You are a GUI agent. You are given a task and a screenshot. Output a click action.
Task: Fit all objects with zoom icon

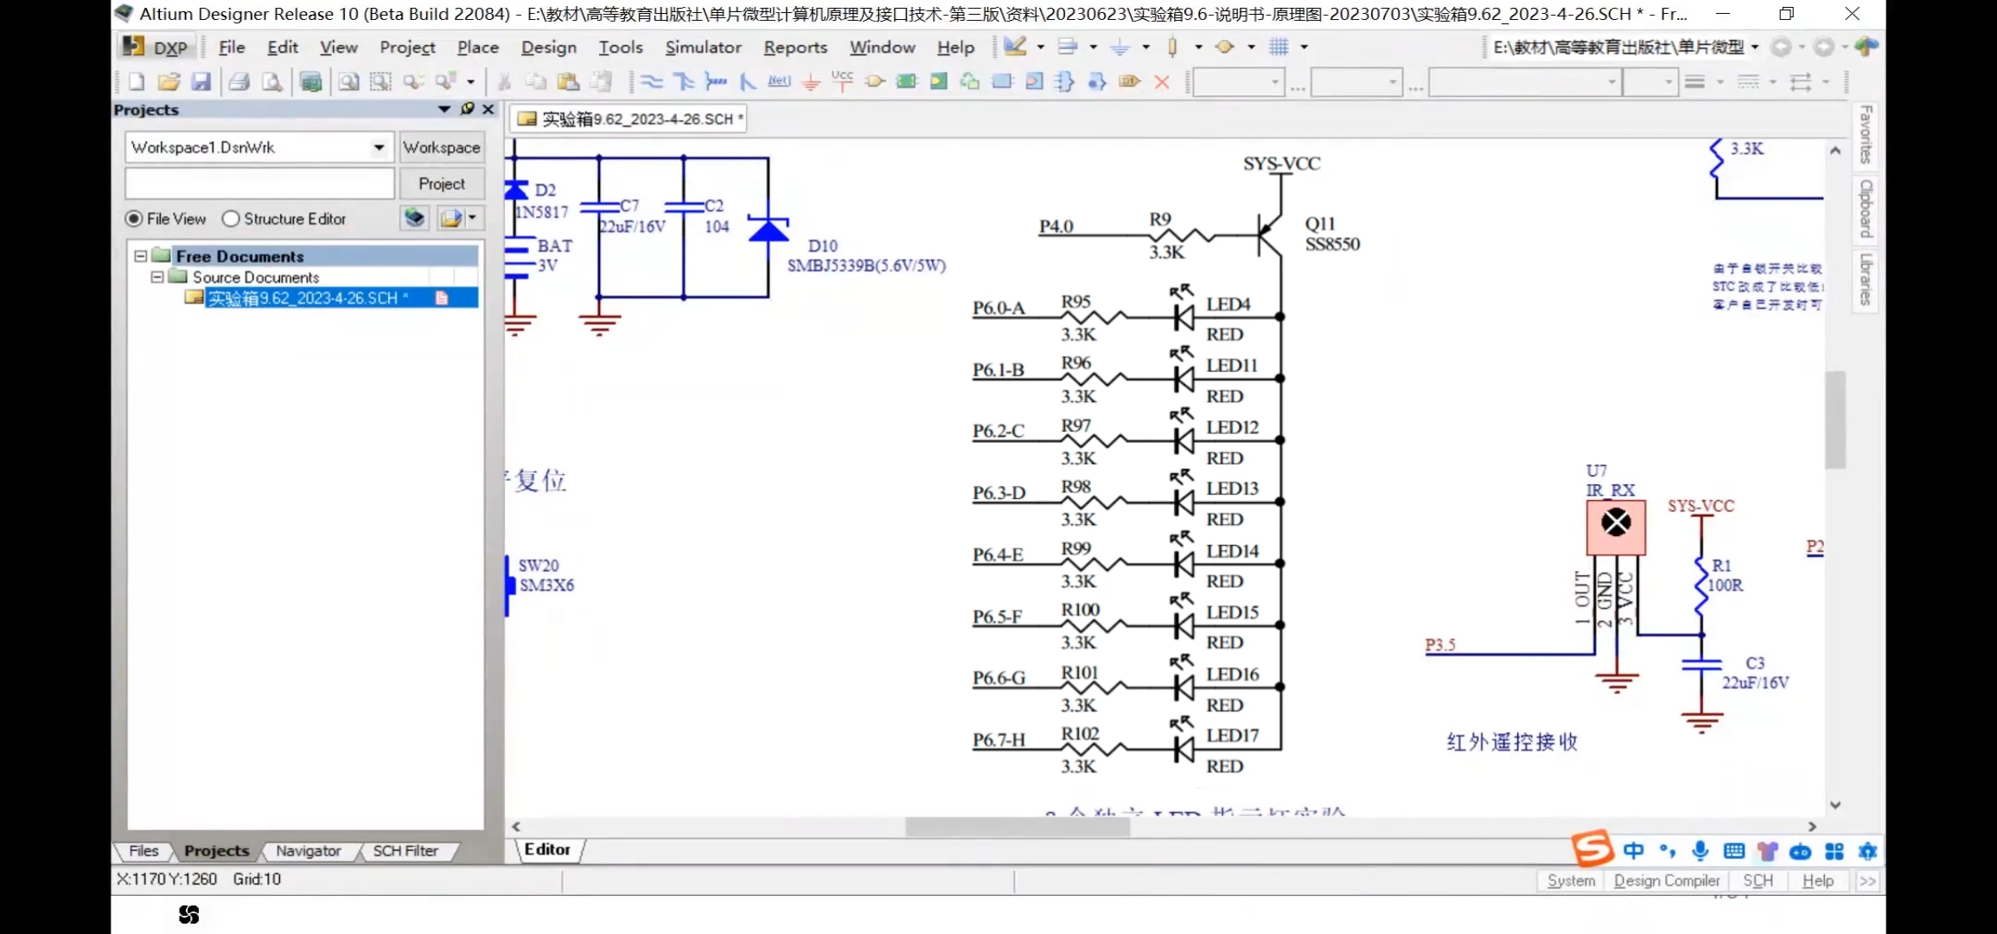click(x=348, y=82)
